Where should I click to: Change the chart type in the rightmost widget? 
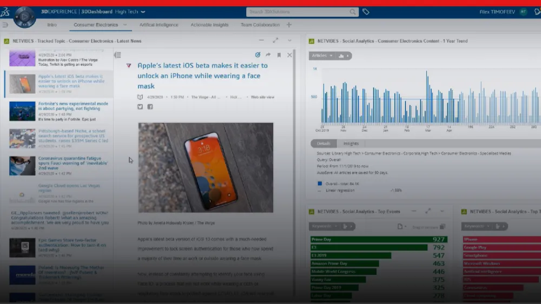click(500, 226)
